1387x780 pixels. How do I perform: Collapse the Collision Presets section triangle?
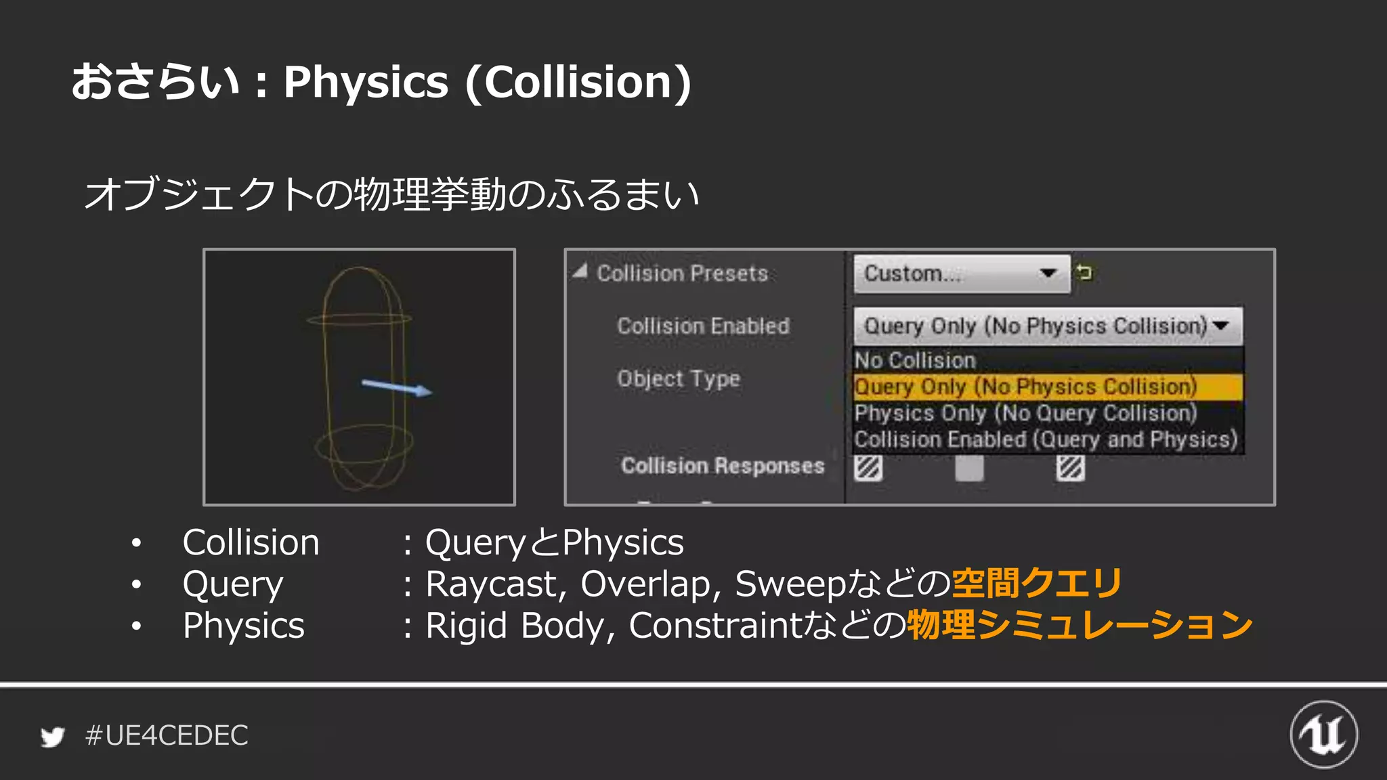(x=580, y=272)
